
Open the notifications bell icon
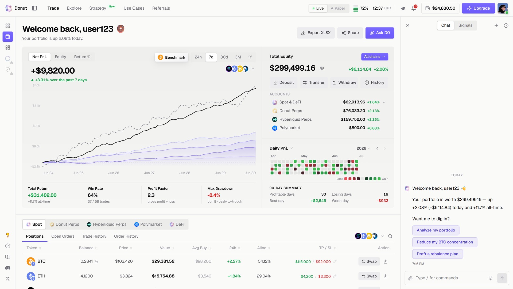414,8
